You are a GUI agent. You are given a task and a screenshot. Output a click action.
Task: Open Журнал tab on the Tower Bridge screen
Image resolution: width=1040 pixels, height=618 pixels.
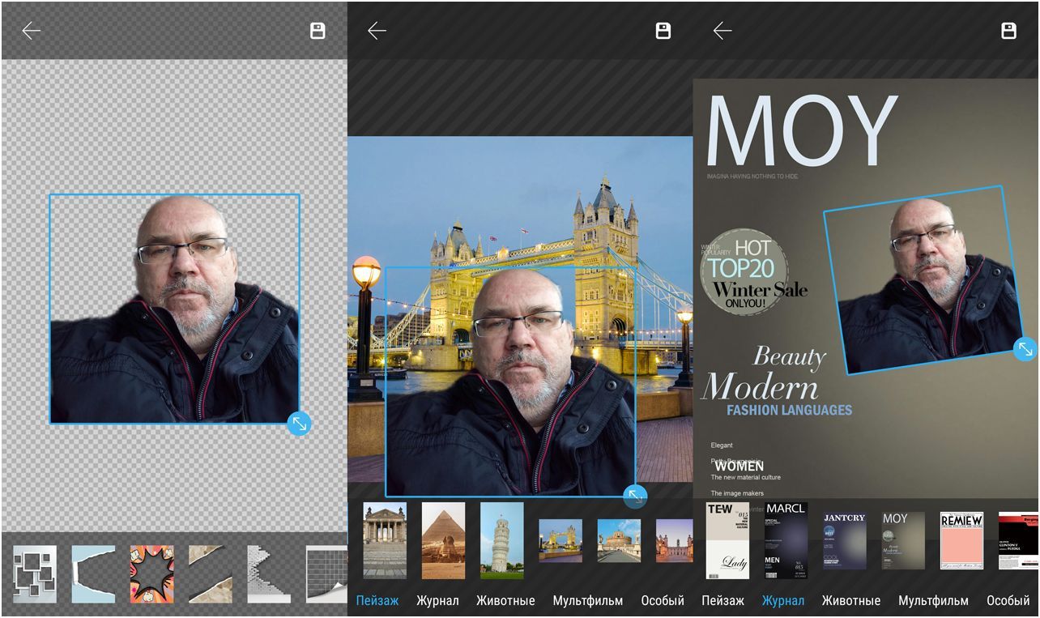click(437, 601)
